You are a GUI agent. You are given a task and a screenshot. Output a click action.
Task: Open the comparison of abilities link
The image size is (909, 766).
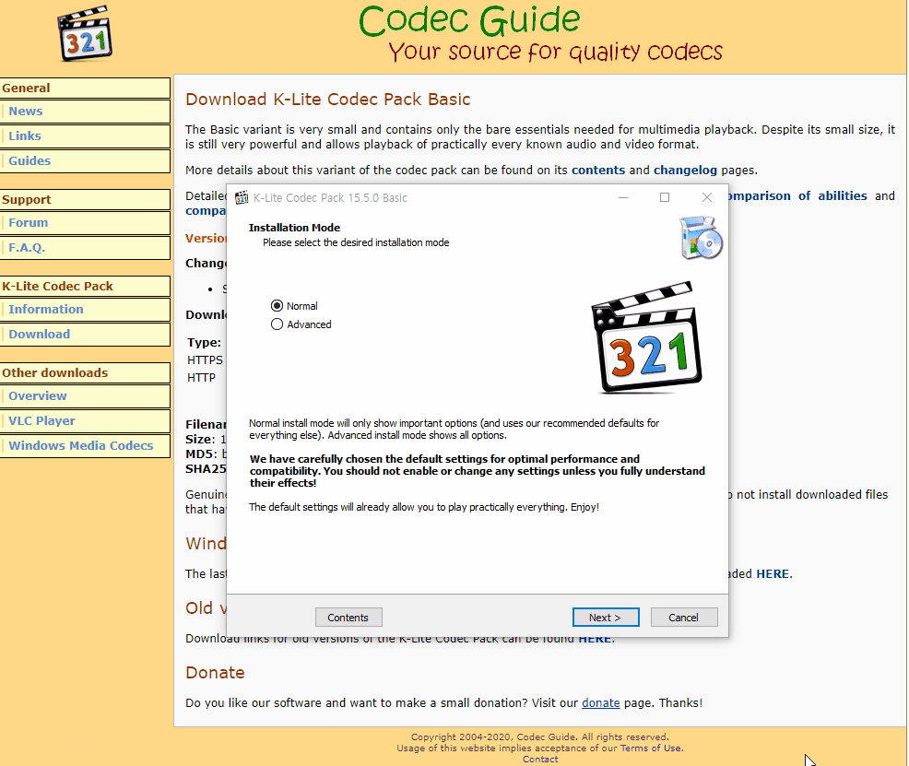click(x=797, y=195)
